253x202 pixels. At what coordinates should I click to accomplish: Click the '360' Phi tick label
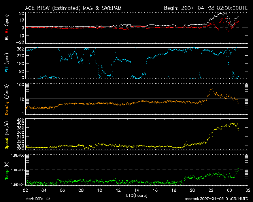21,49
